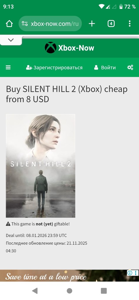Tap the heading Buy SILENT HILL 2
Image resolution: width=139 pixels, height=300 pixels.
[67, 94]
